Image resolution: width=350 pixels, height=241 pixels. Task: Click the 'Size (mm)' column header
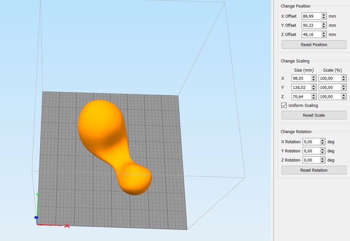pos(304,70)
